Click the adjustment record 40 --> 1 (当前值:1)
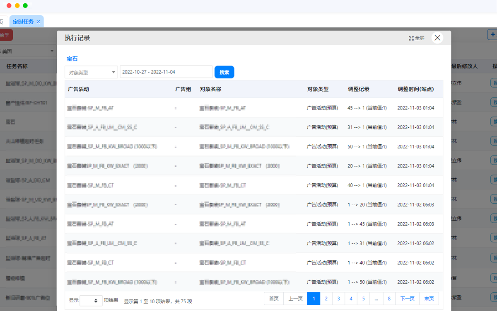The image size is (497, 311). pyautogui.click(x=367, y=185)
